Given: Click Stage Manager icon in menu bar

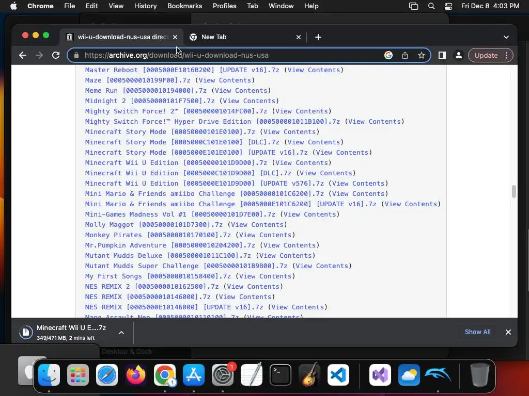Looking at the screenshot, I should pos(414,6).
